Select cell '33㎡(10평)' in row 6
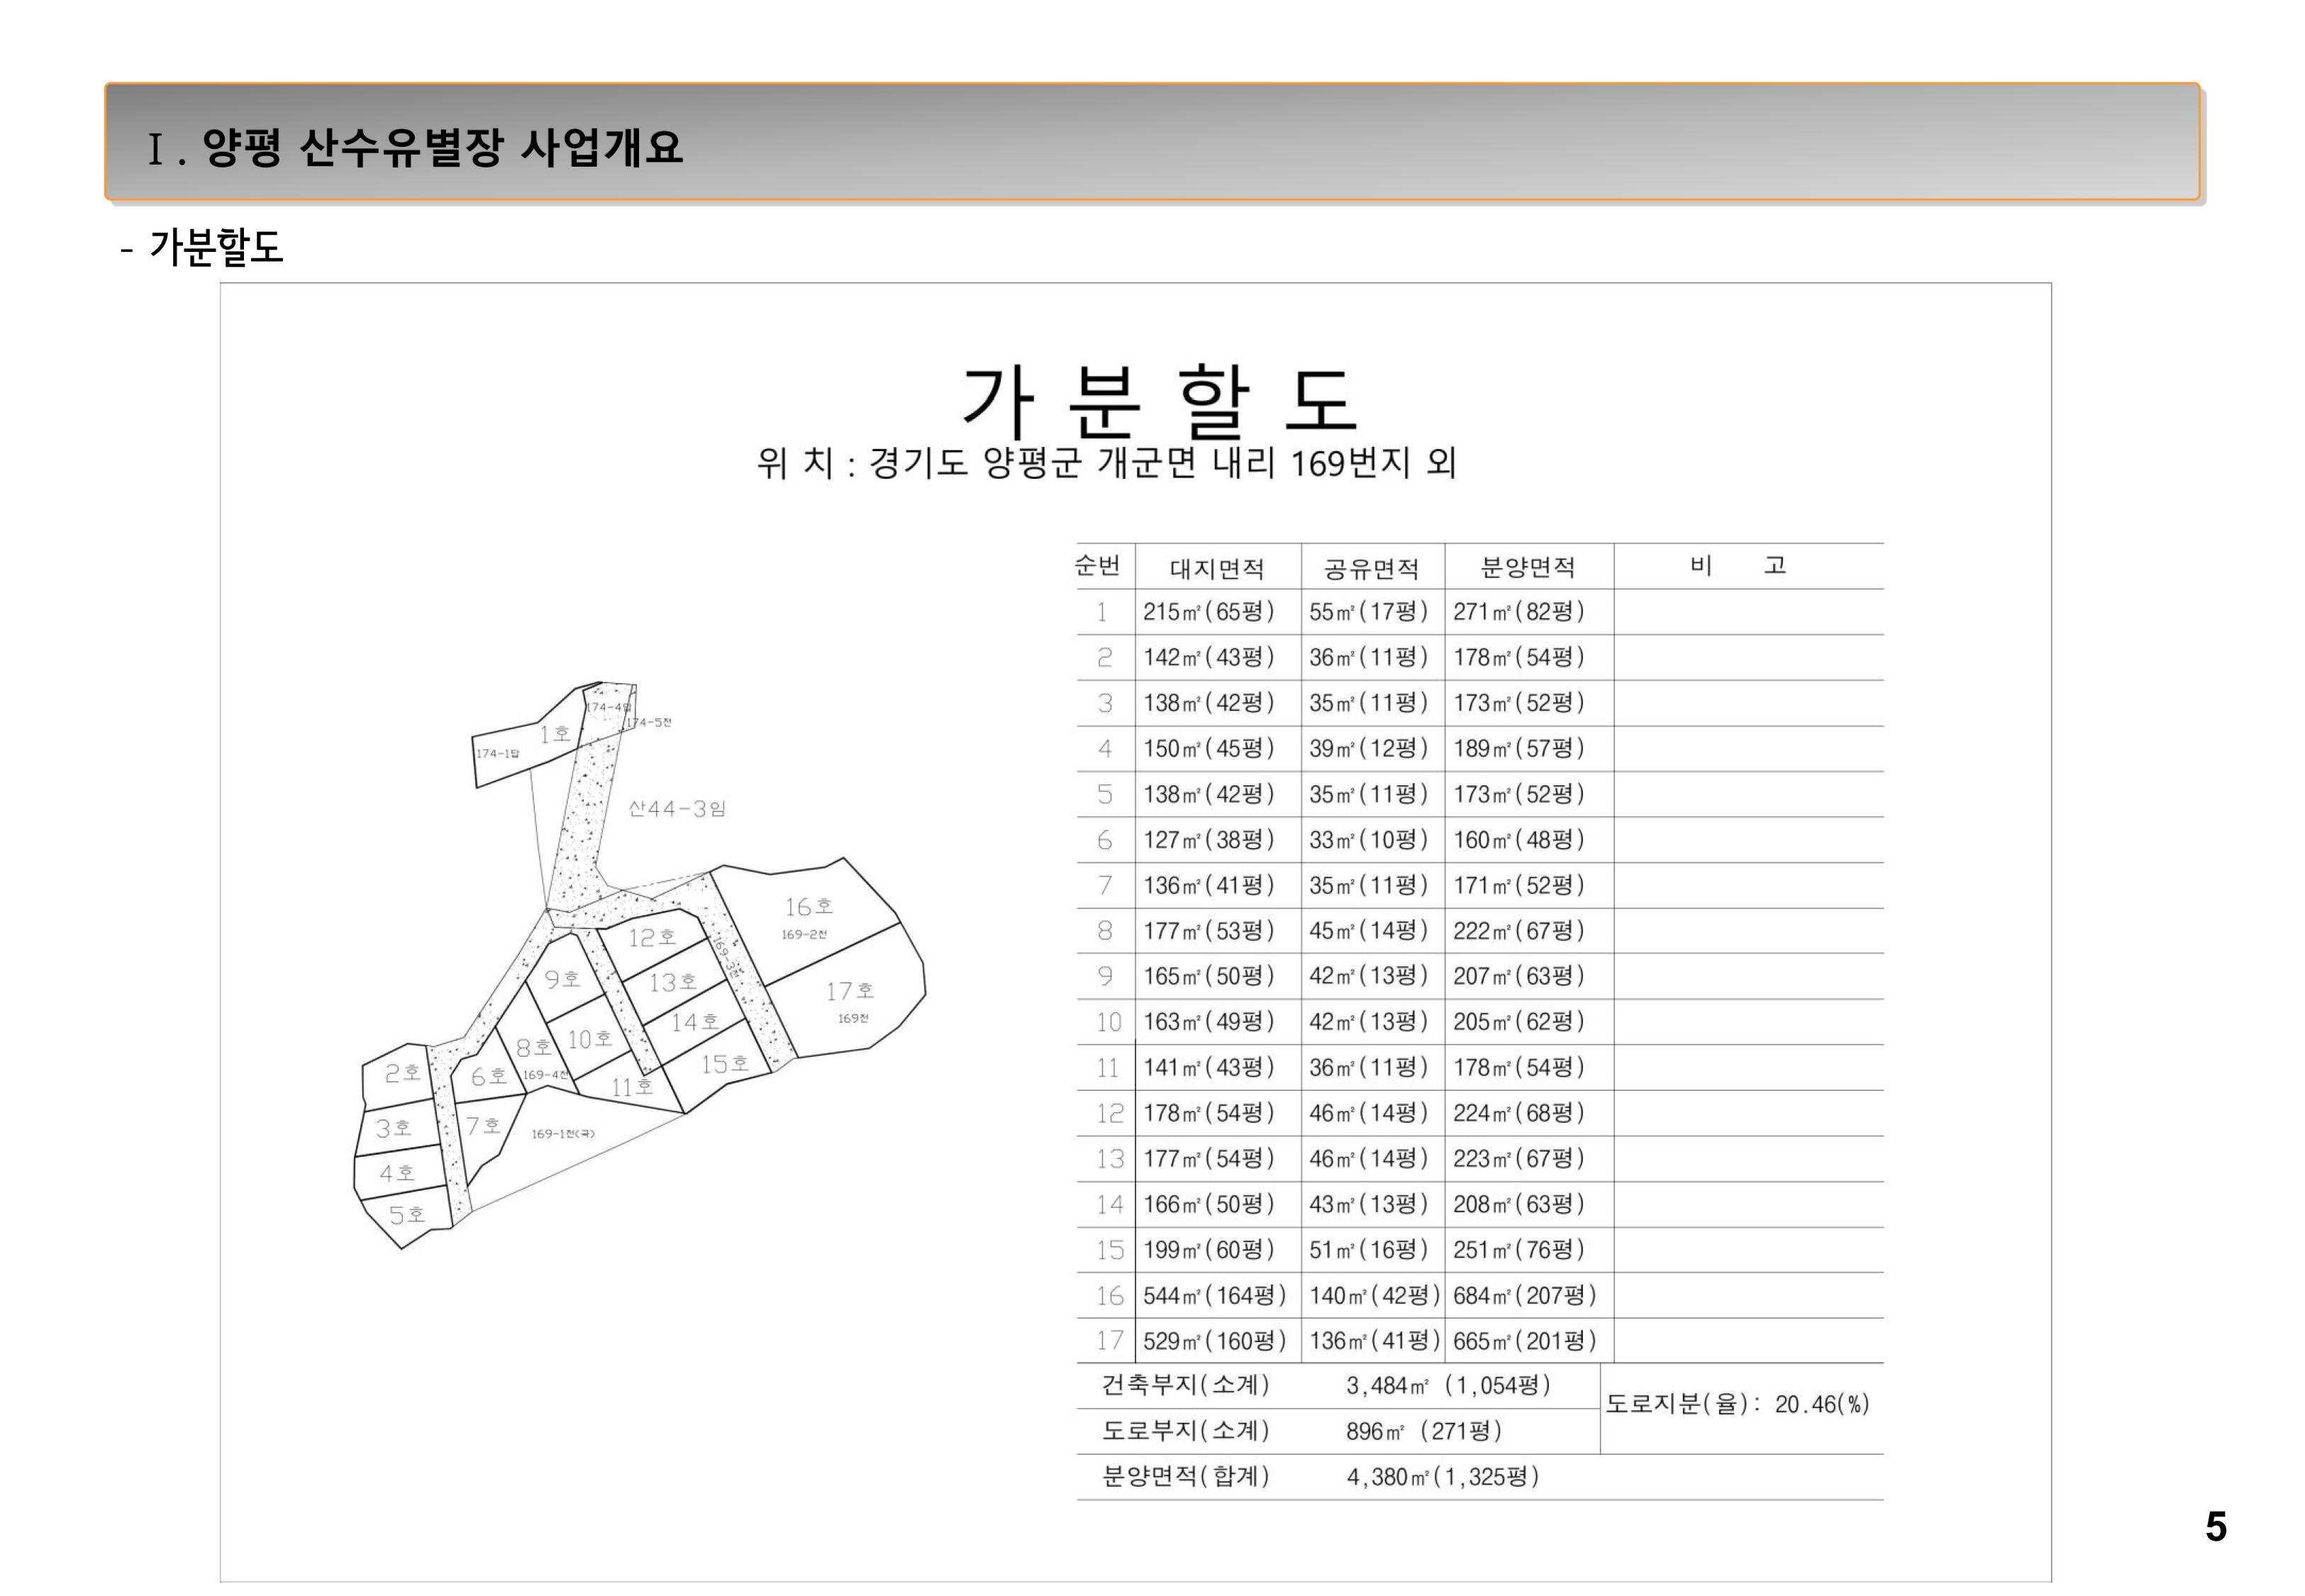This screenshot has width=2305, height=1596. point(1368,840)
